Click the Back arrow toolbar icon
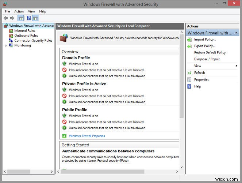Image resolution: width=242 pixels, height=183 pixels. (x=6, y=18)
